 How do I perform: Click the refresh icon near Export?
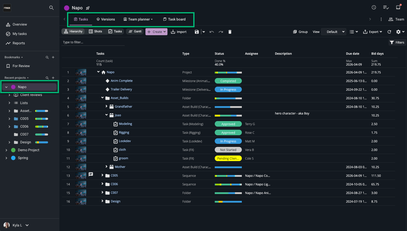[x=389, y=32]
